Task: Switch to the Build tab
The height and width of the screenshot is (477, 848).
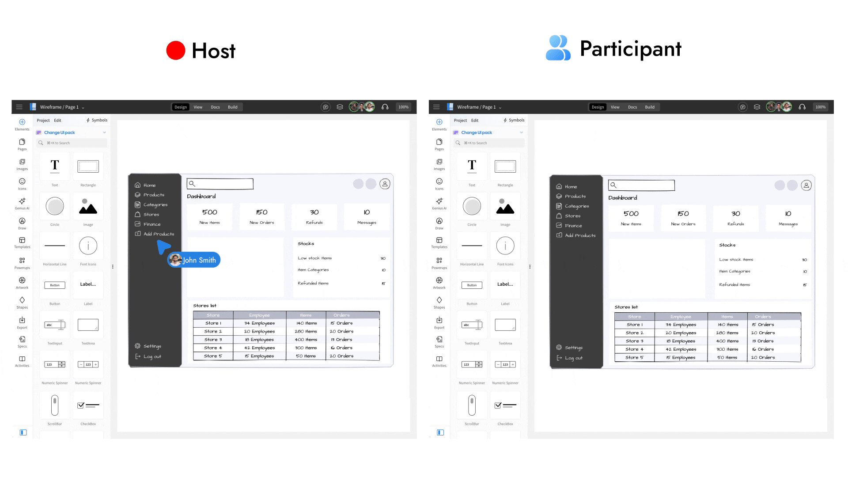Action: 233,107
